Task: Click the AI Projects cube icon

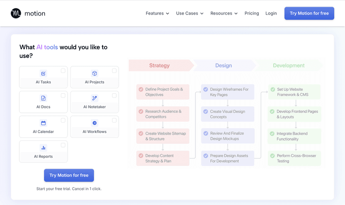Action: pyautogui.click(x=95, y=73)
